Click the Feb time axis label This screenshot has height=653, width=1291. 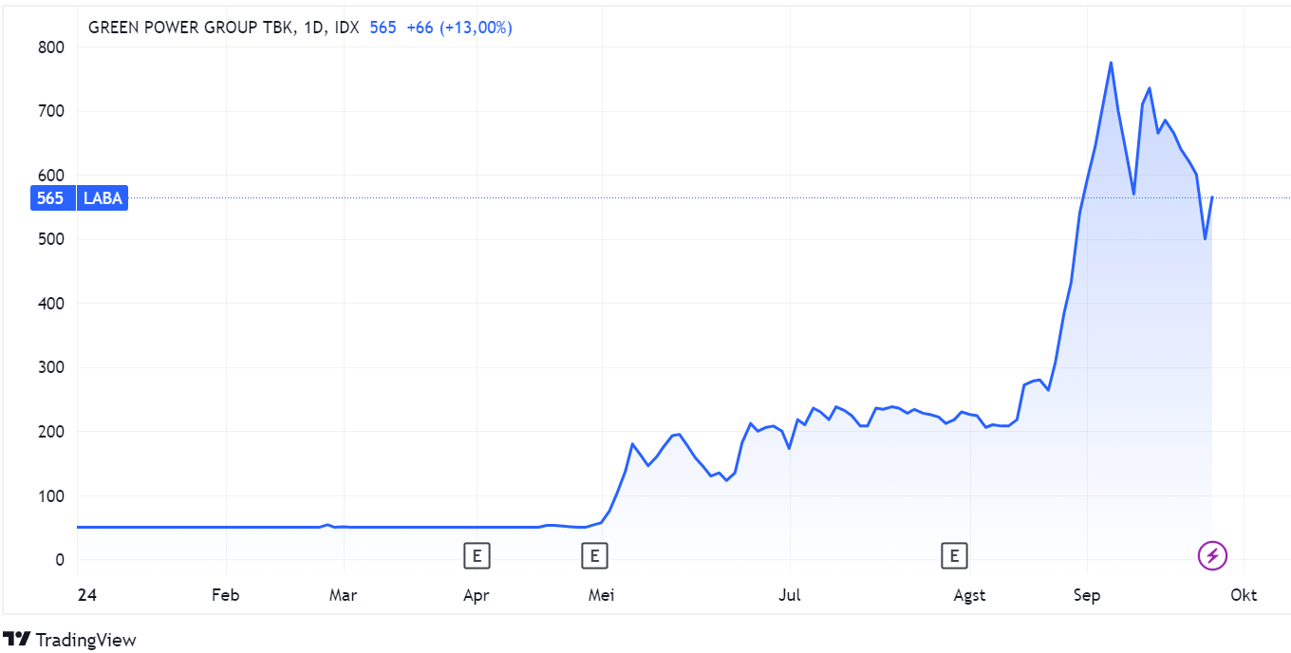[x=225, y=595]
